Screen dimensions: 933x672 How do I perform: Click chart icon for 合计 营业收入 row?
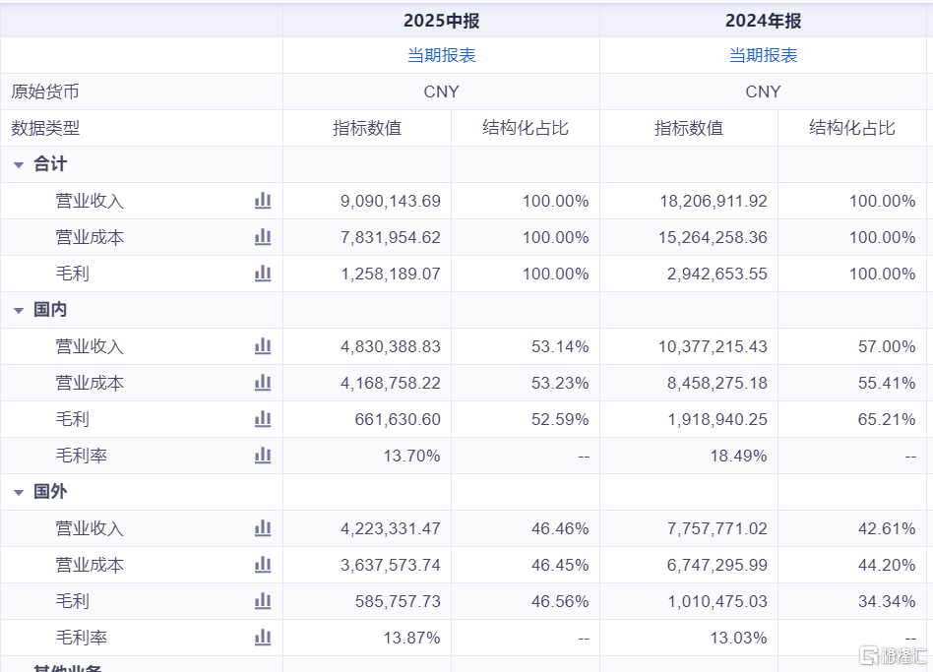[263, 201]
